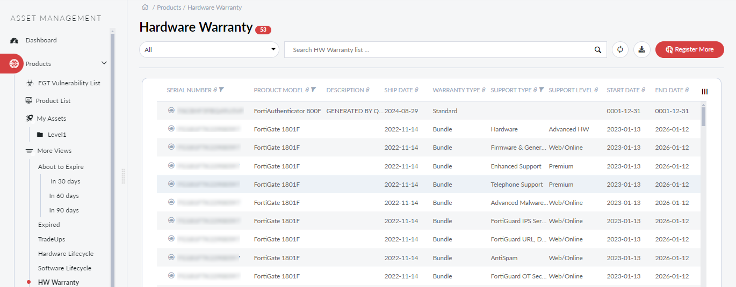The width and height of the screenshot is (736, 287).
Task: Pin the Ship Date column icon
Action: (416, 90)
